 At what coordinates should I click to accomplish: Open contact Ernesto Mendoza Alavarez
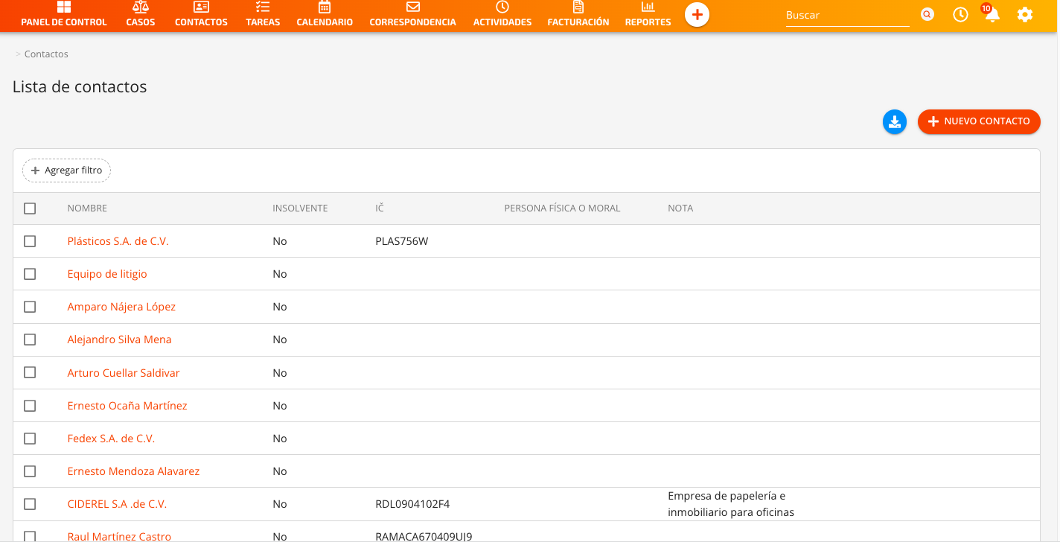pyautogui.click(x=133, y=471)
